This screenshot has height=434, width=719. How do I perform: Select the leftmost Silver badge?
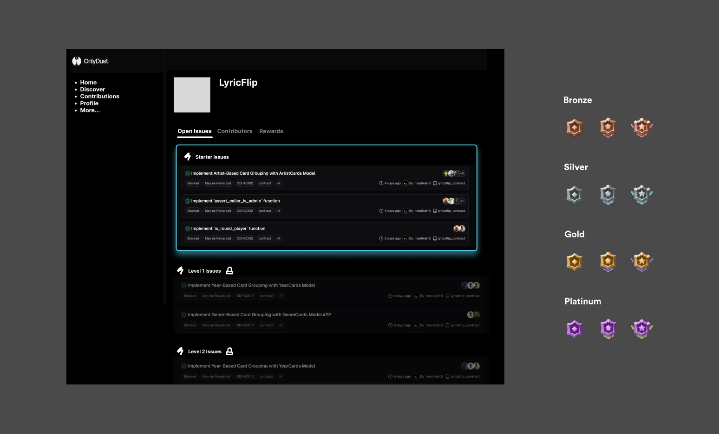pos(575,195)
